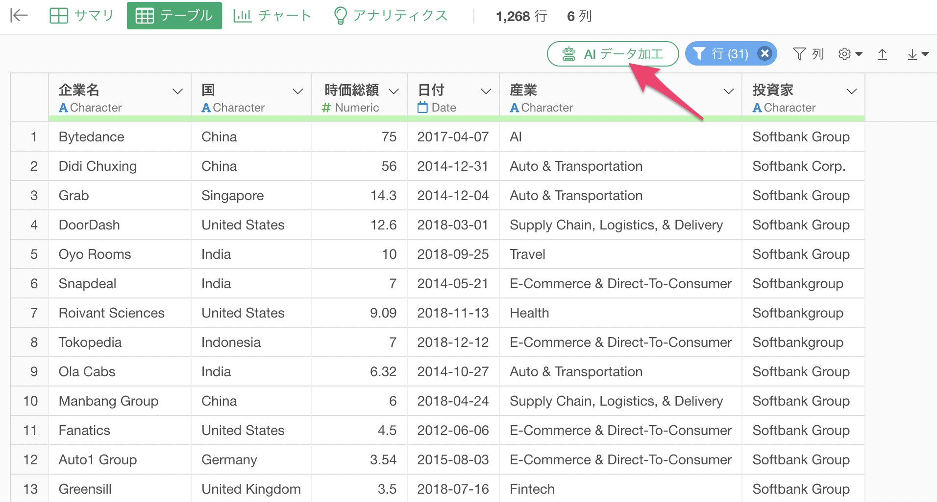Expand the 時価総額 column menu
The image size is (937, 502).
pos(394,91)
